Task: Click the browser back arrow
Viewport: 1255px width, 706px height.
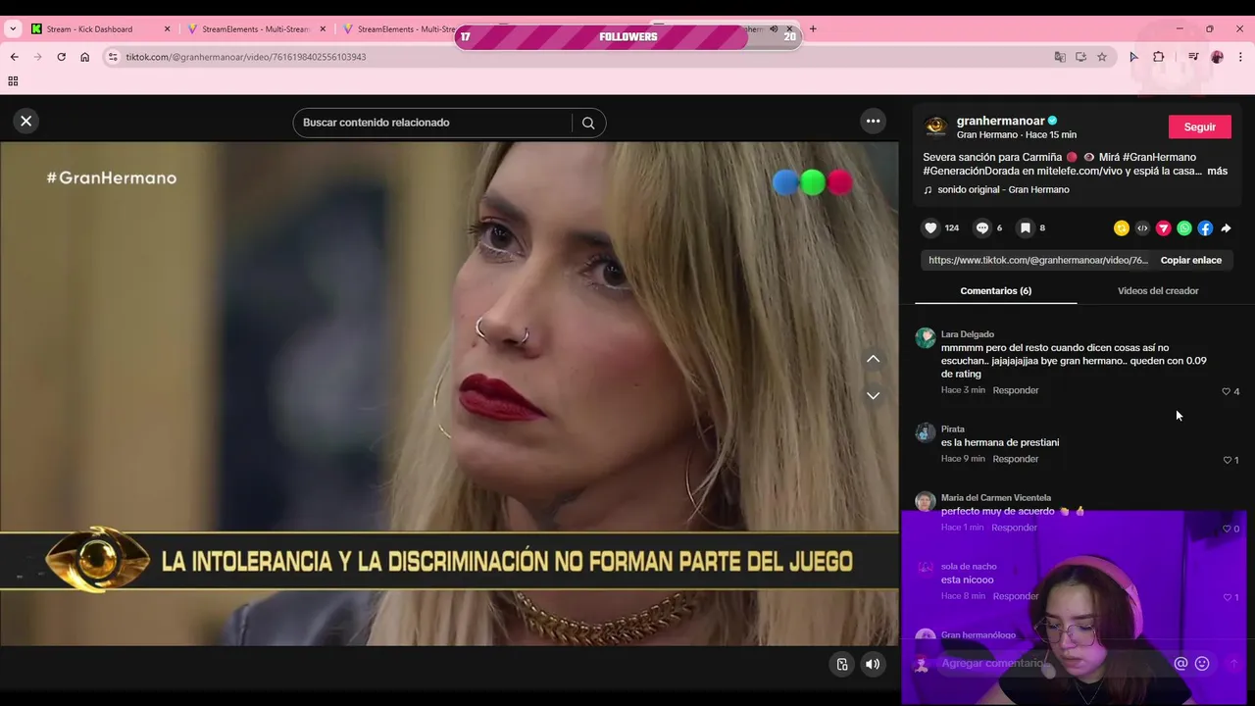Action: point(14,57)
